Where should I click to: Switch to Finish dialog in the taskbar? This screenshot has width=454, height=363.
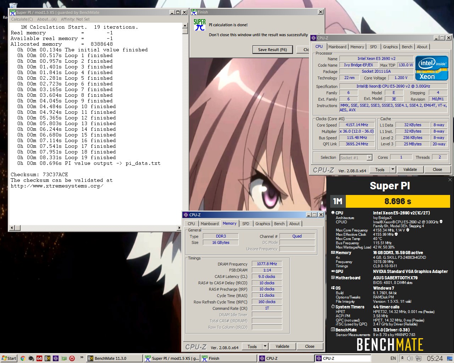tap(229, 358)
